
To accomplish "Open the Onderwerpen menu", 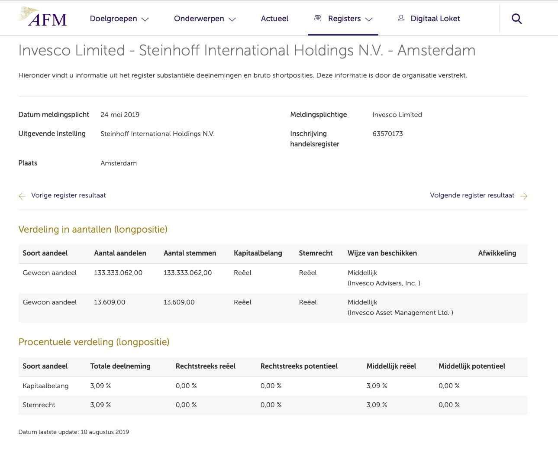I will [x=199, y=19].
